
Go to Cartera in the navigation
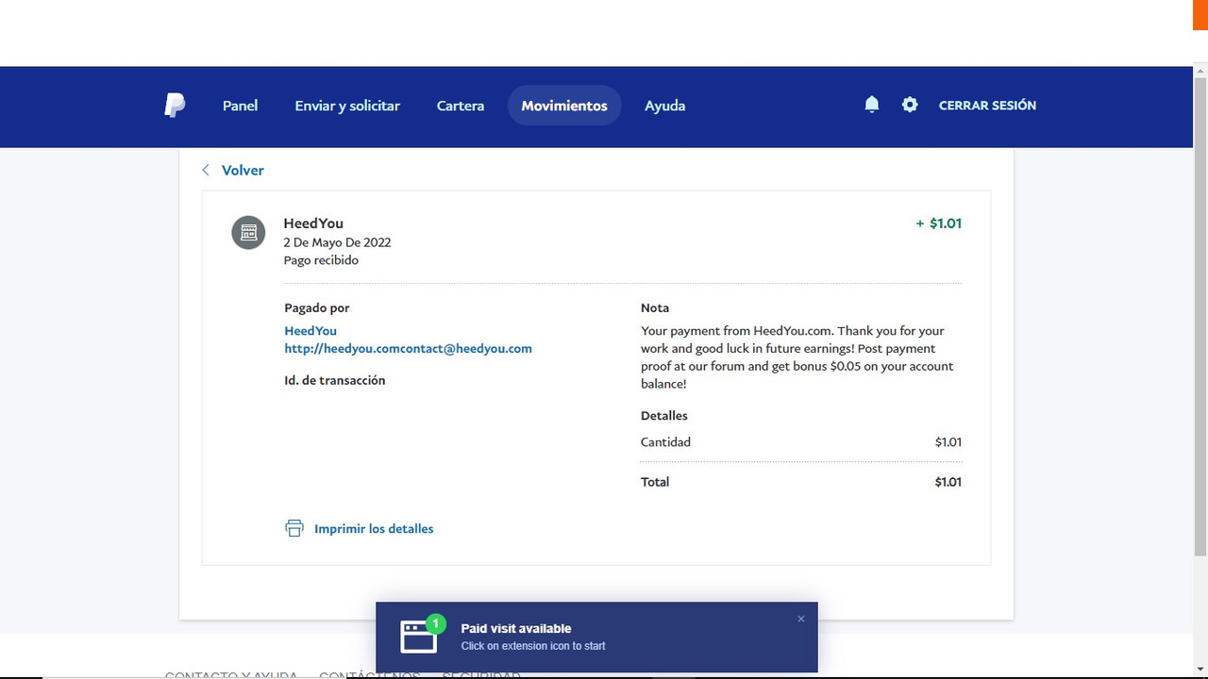[461, 106]
